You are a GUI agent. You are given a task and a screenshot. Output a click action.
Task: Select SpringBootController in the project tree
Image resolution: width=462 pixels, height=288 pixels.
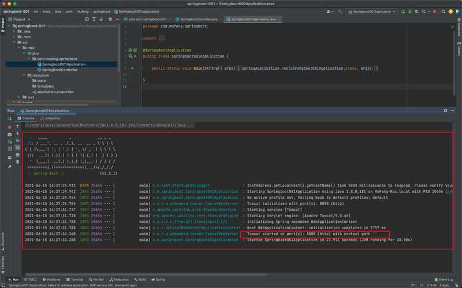click(60, 70)
